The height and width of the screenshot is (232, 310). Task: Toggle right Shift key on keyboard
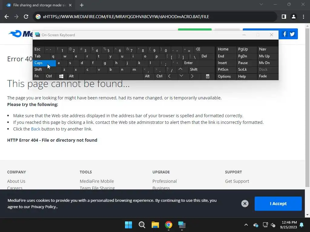tap(201, 69)
